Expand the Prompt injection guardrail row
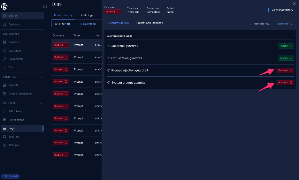Image resolution: width=299 pixels, height=180 pixels. 200,70
